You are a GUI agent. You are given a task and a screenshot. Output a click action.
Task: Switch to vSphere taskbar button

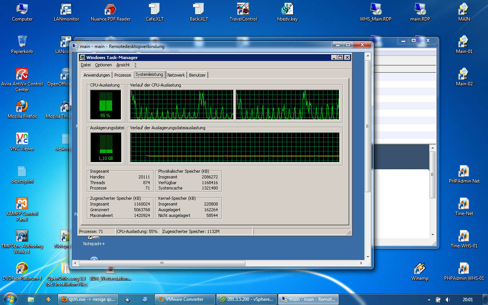pyautogui.click(x=246, y=299)
